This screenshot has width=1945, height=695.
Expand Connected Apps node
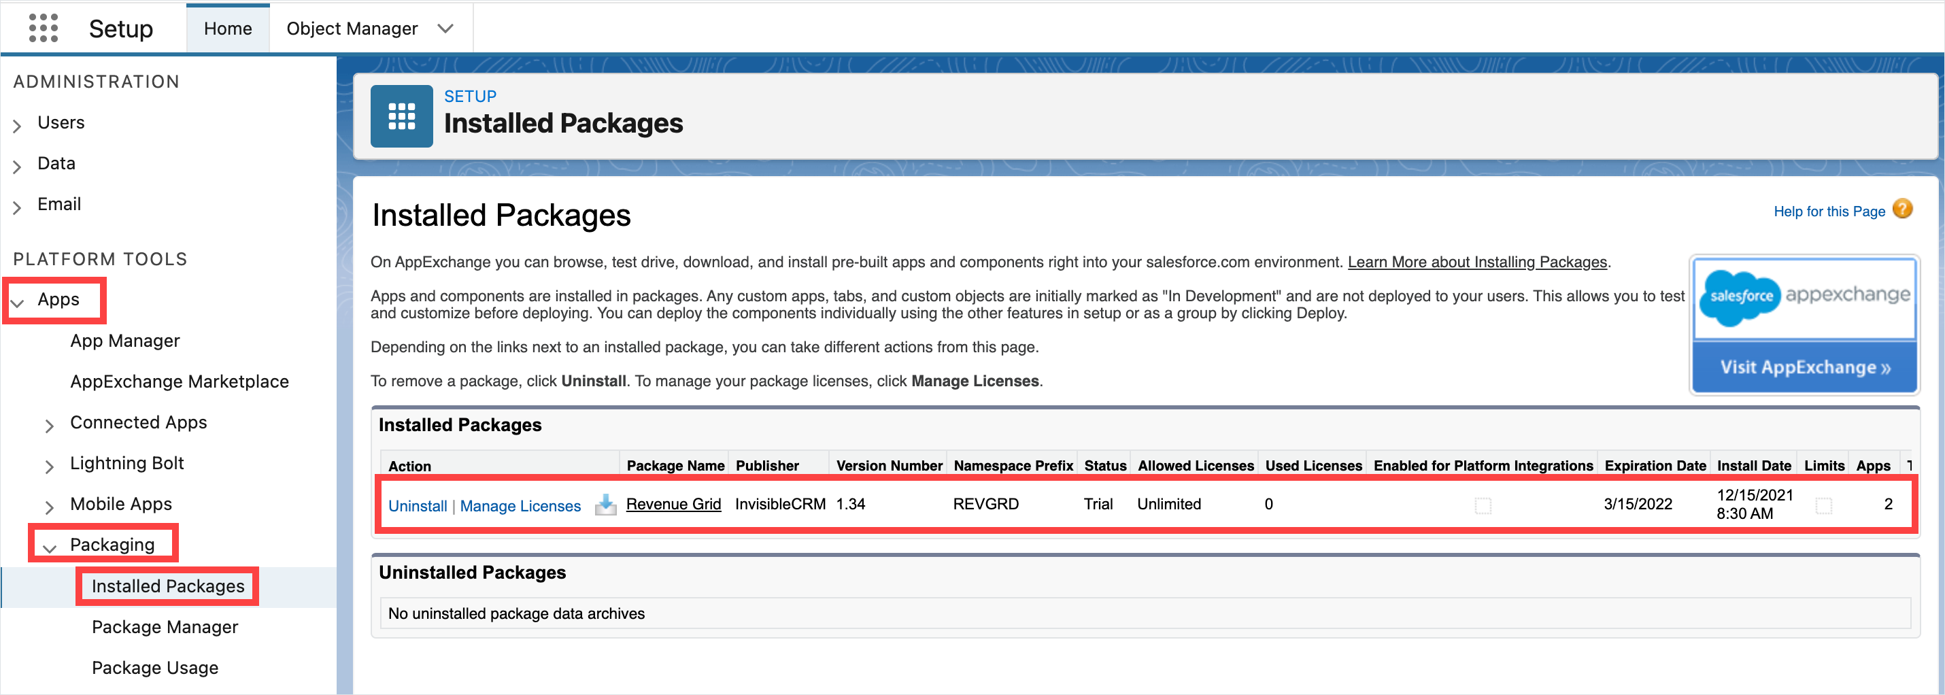click(50, 426)
